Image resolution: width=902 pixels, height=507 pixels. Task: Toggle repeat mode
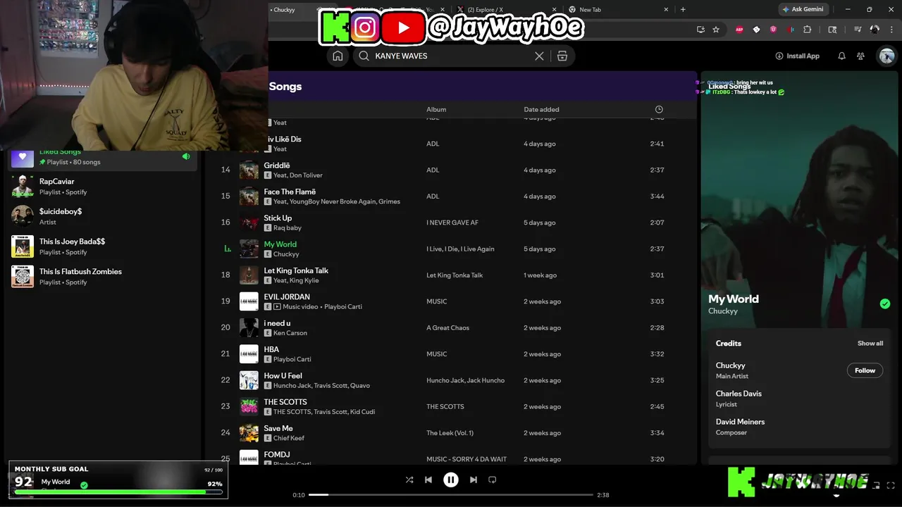(x=493, y=480)
